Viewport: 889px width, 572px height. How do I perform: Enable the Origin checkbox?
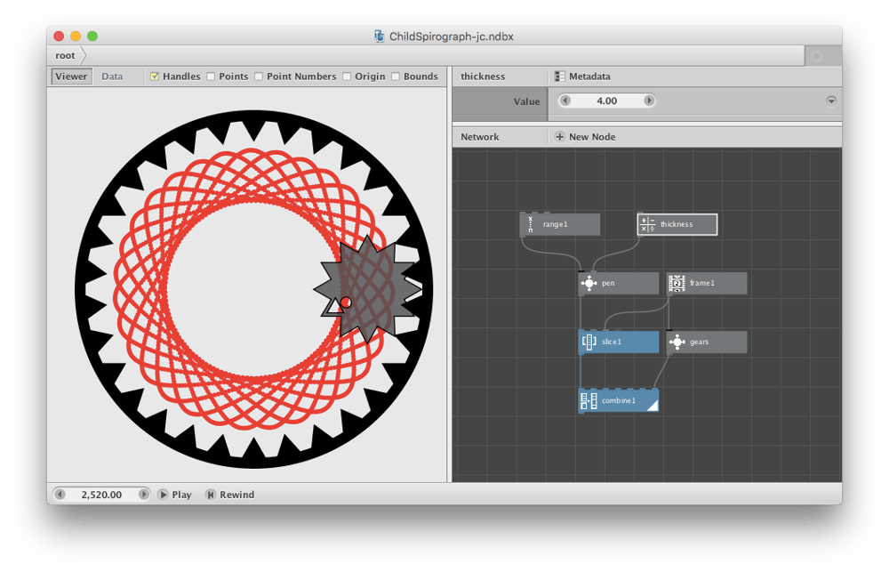pyautogui.click(x=347, y=76)
